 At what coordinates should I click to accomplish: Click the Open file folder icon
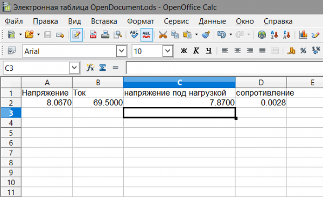pyautogui.click(x=30, y=35)
